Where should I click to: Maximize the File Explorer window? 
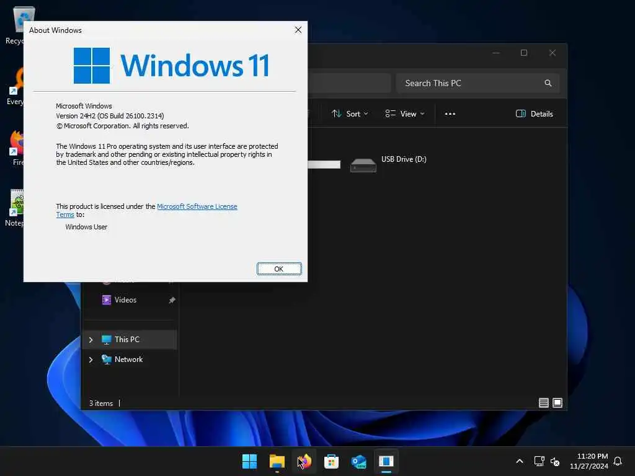click(x=524, y=53)
